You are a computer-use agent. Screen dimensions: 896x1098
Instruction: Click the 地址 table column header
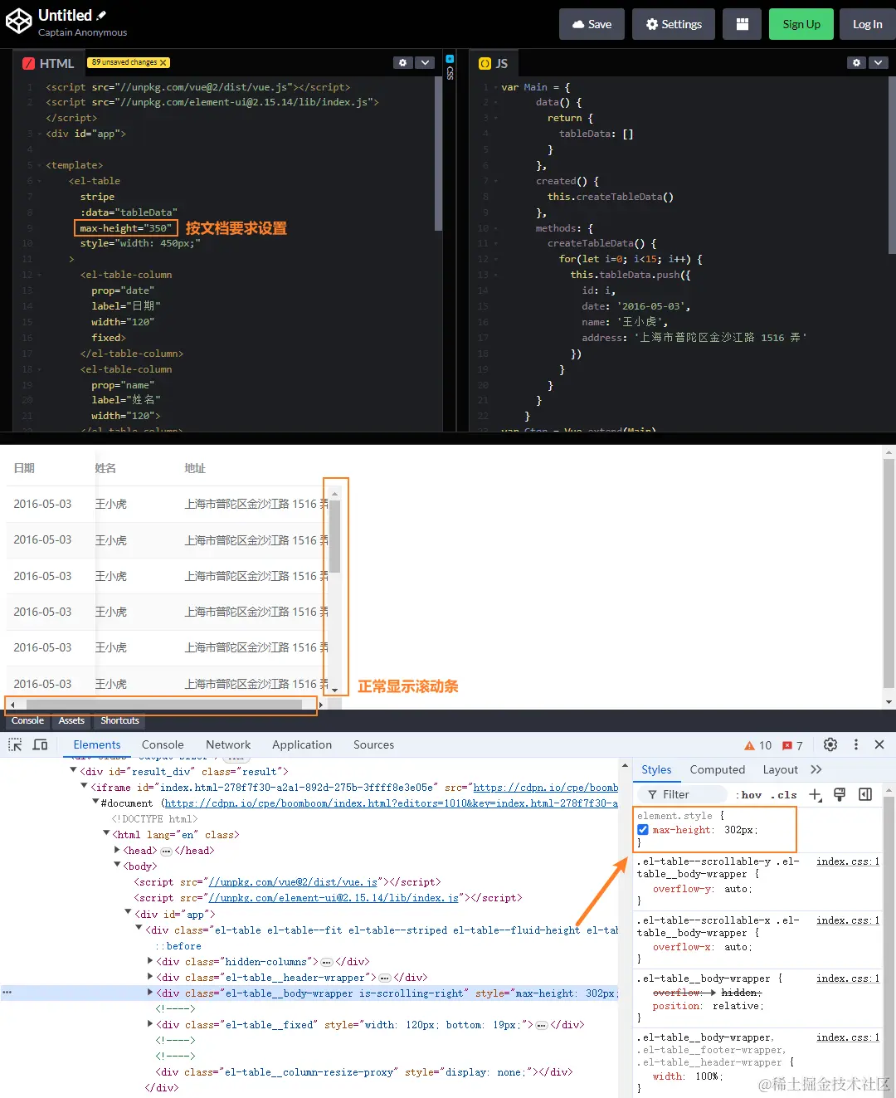coord(195,468)
